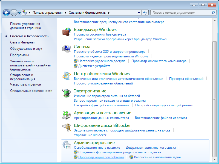This screenshot has width=219, height=164.
Task: Open Специальные возможности category
Action: click(x=31, y=91)
